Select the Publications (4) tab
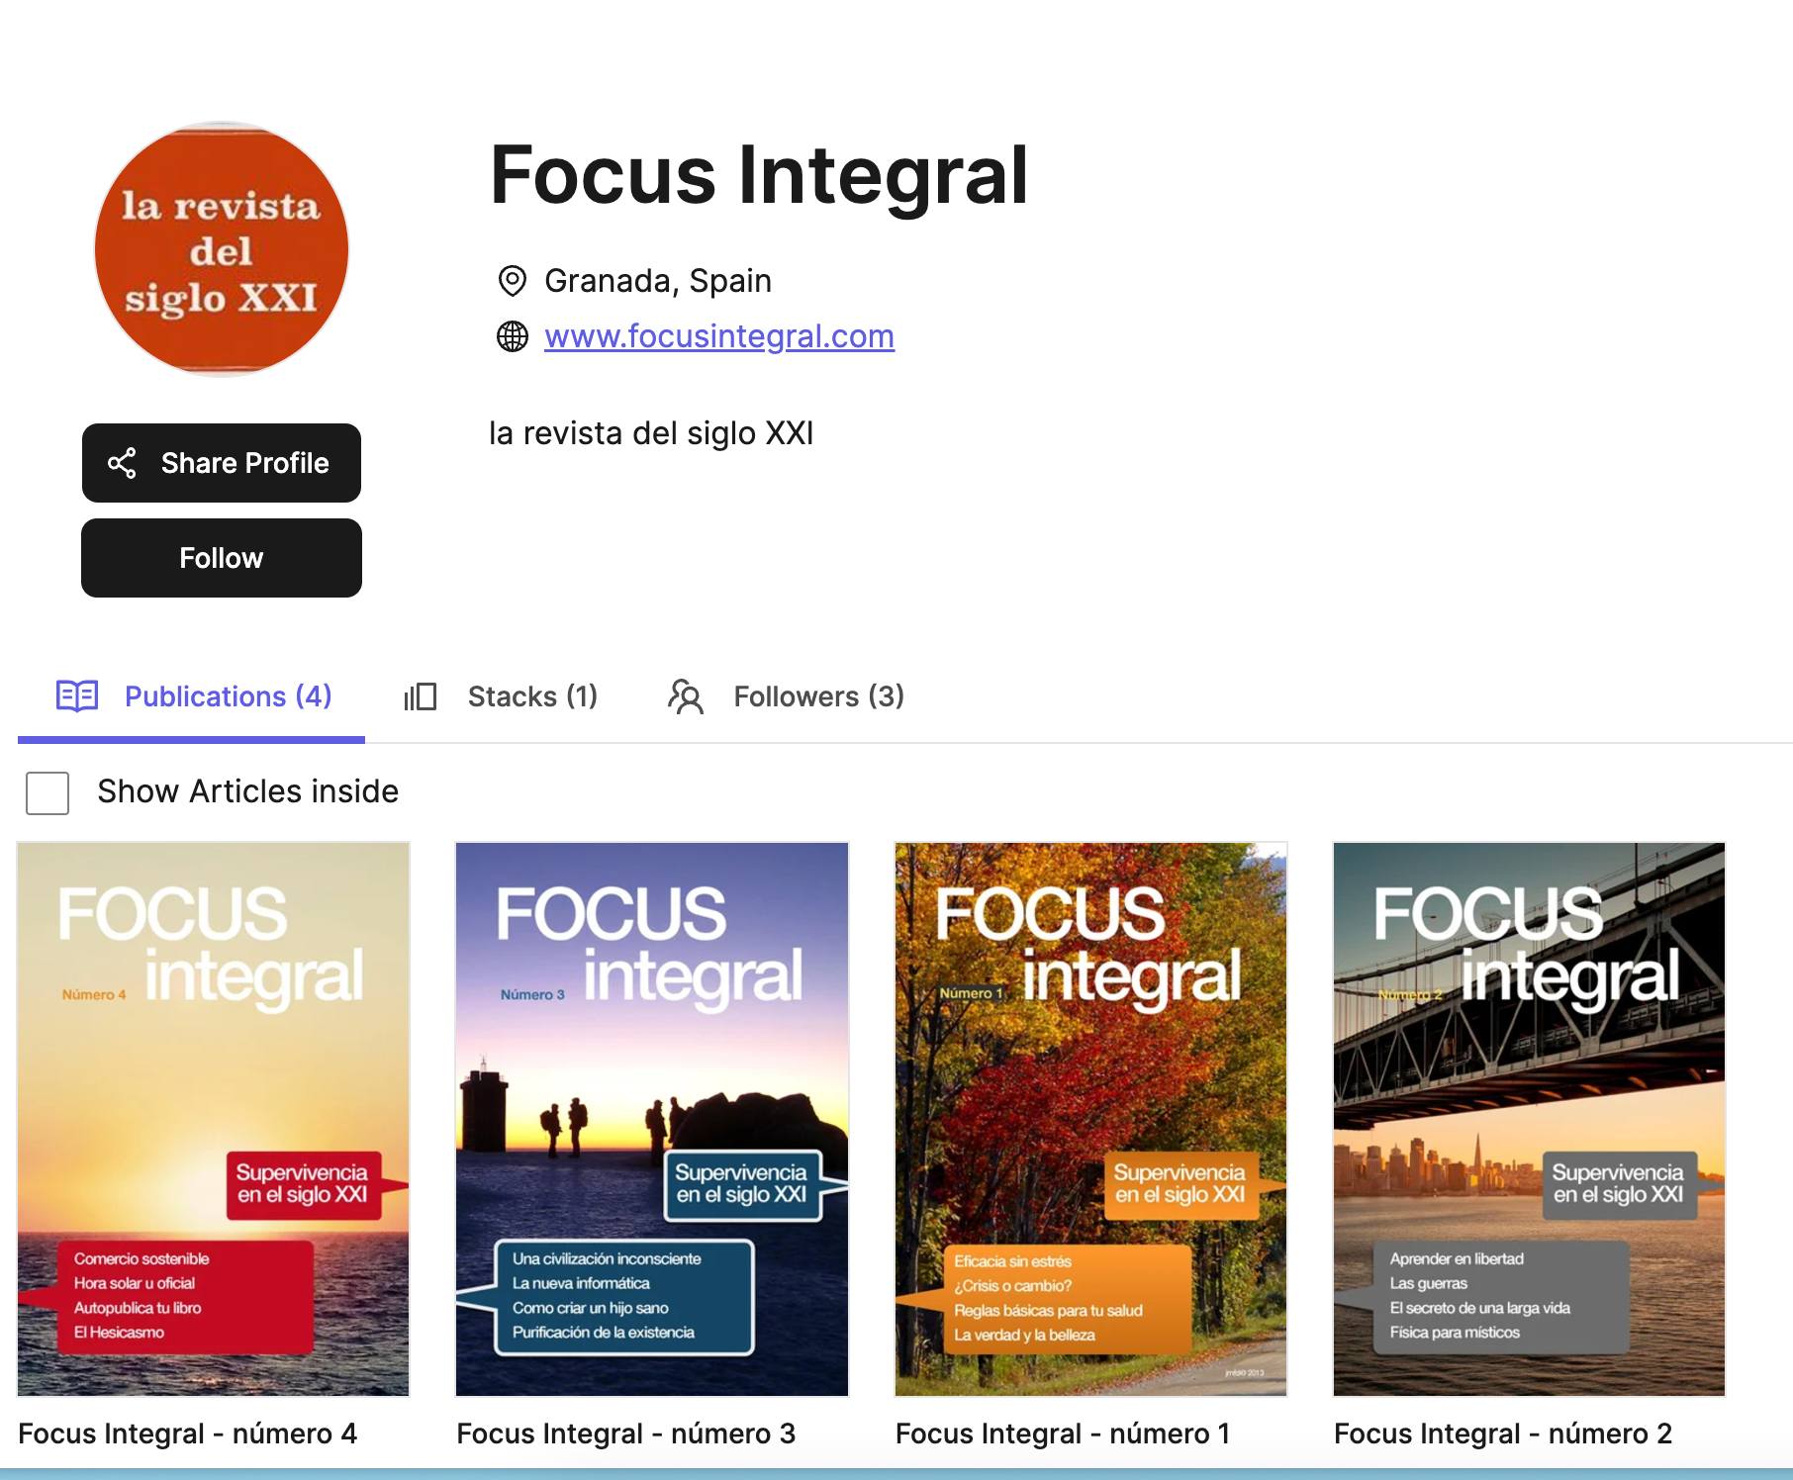 [x=228, y=696]
